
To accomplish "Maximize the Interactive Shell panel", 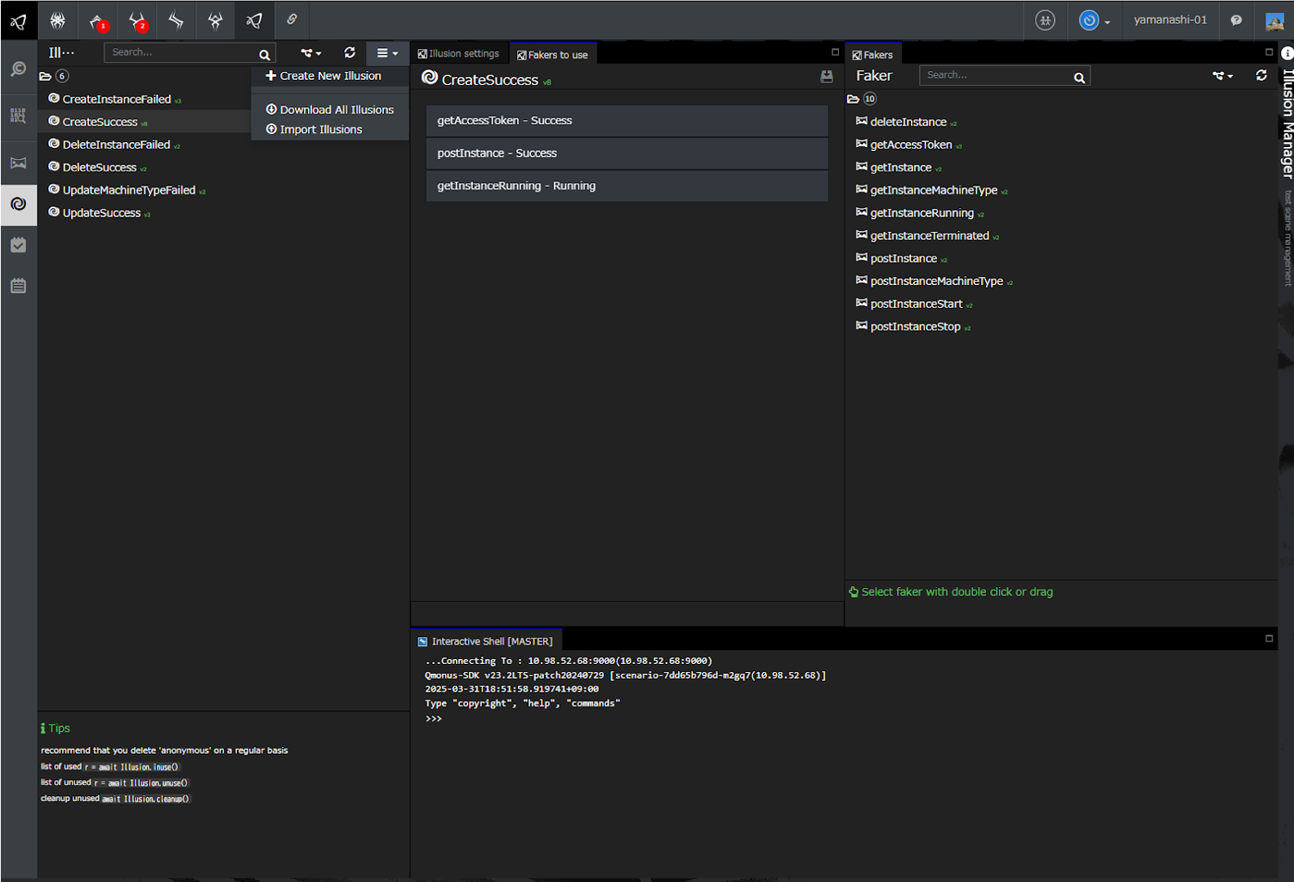I will click(1269, 639).
